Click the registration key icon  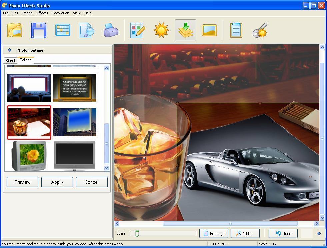tap(260, 30)
